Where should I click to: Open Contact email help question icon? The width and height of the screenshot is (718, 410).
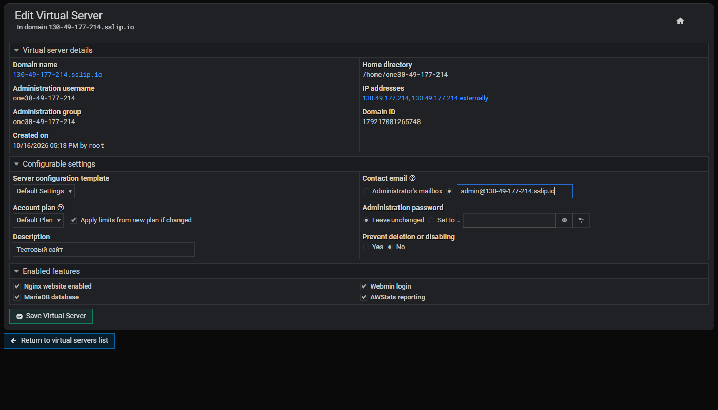coord(412,178)
